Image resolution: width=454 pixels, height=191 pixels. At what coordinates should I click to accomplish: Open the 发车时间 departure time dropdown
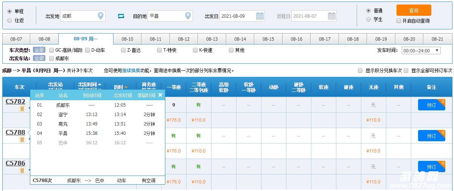pos(421,50)
